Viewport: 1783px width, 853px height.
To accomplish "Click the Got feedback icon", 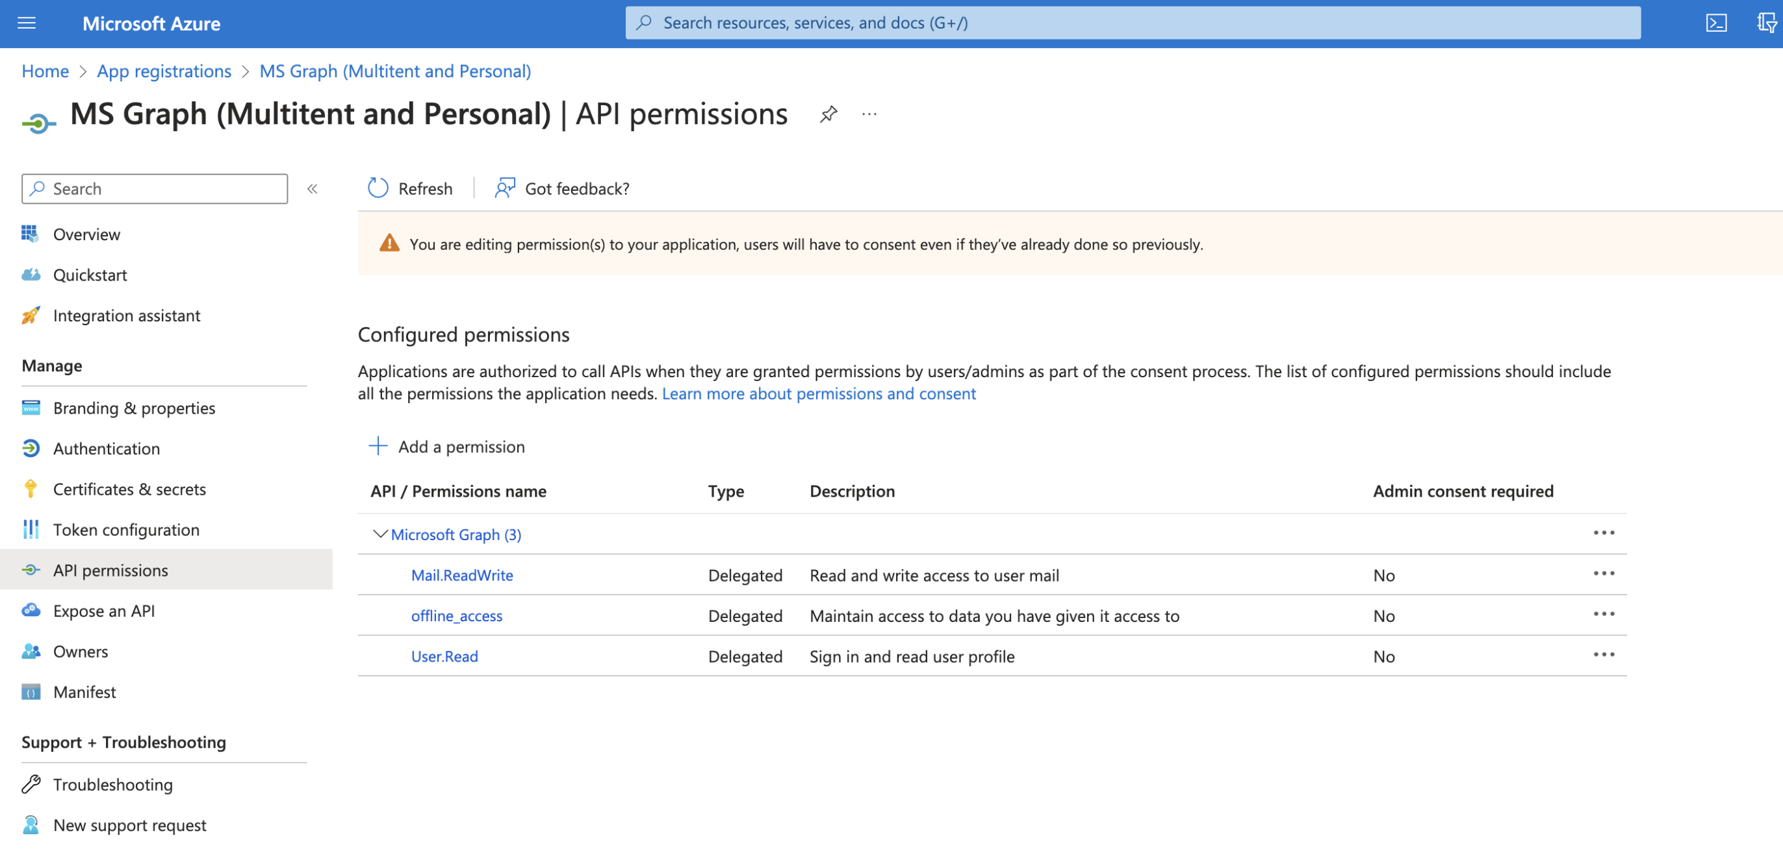I will click(505, 188).
